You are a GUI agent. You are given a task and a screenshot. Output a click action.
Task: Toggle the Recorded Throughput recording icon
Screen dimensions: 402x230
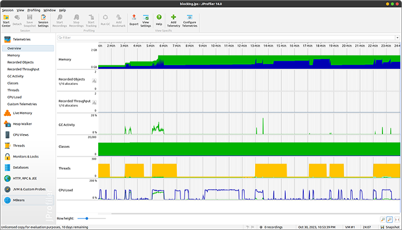[x=94, y=102]
